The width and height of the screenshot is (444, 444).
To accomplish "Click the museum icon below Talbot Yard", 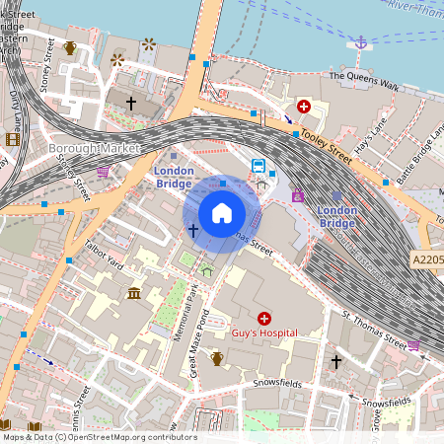I will 134,293.
